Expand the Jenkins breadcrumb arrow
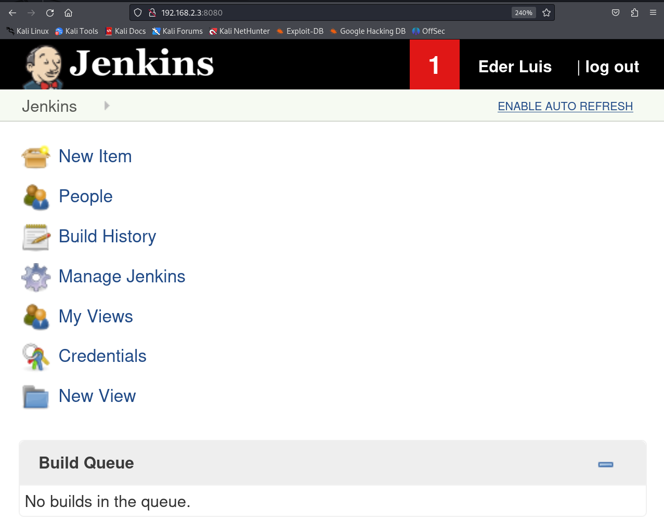664x520 pixels. point(107,106)
